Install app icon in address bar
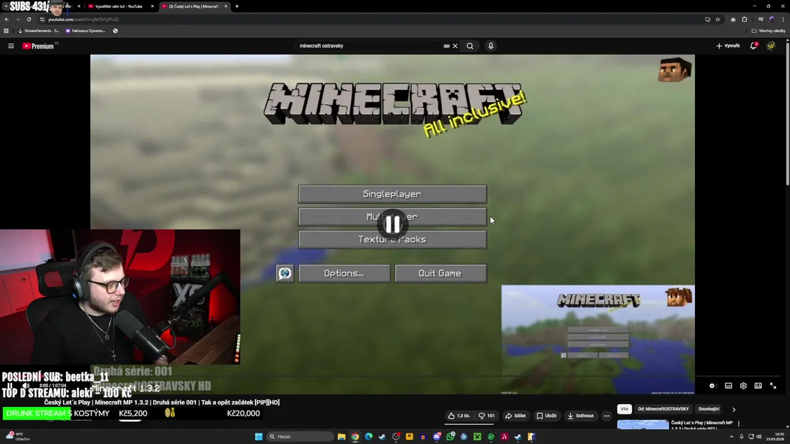This screenshot has height=444, width=790. click(x=707, y=19)
